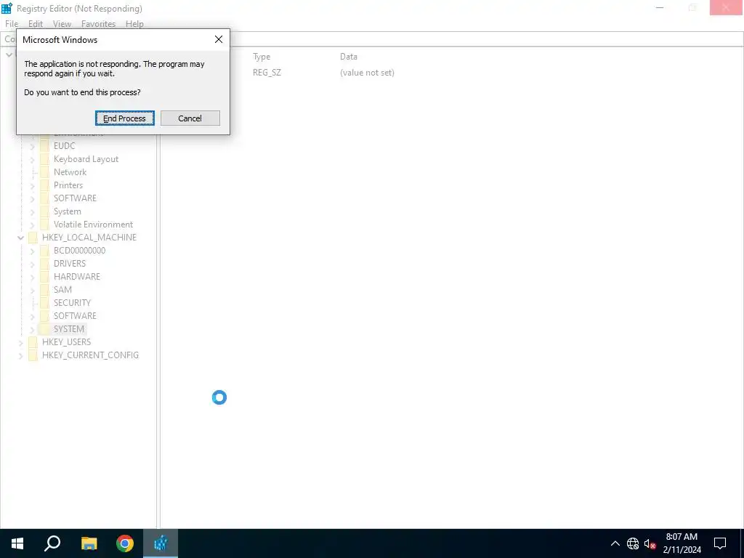This screenshot has height=558, width=744.
Task: Expand the uppercase SYSTEM key chevron
Action: [32, 329]
